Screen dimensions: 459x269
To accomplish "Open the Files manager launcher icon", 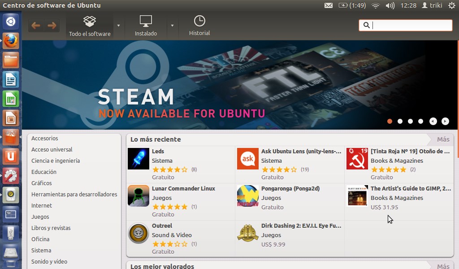I will [x=11, y=60].
